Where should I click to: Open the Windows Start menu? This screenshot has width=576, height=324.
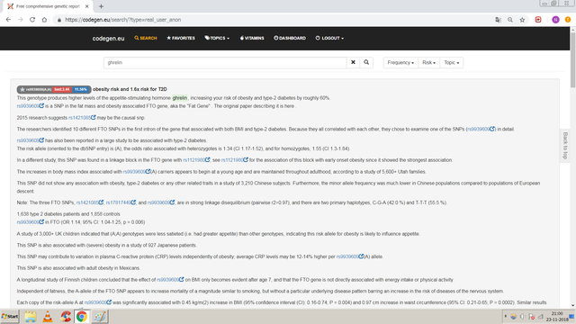(10, 316)
